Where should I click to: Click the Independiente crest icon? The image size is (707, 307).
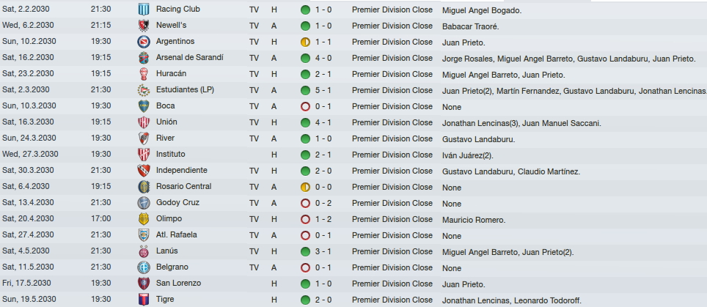pos(144,171)
